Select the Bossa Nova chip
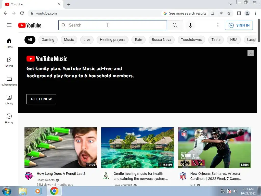 tap(161, 40)
